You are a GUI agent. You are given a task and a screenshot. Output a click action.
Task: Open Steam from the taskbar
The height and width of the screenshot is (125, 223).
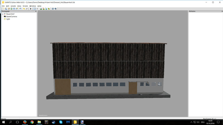(54, 122)
